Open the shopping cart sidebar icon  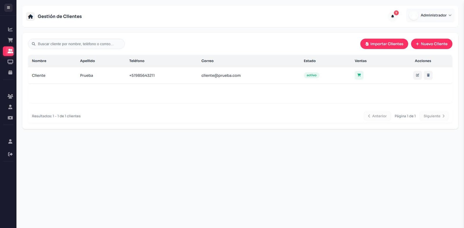pyautogui.click(x=10, y=40)
